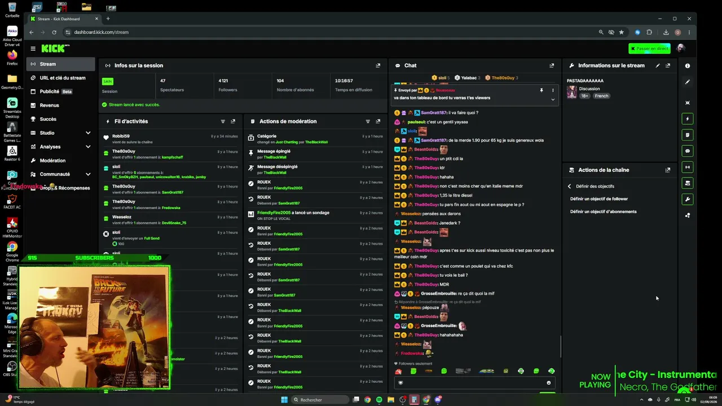Image resolution: width=722 pixels, height=406 pixels.
Task: Click the bubbles icon at bottom of right sidebar
Action: (688, 215)
